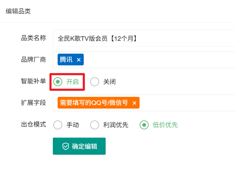Select 开启 for 智能补单
Screen dimensions: 235x173
coord(58,82)
